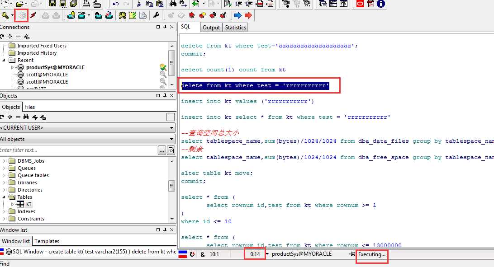Click the Paste clipboard icon
This screenshot has height=267, width=494.
point(160,4)
